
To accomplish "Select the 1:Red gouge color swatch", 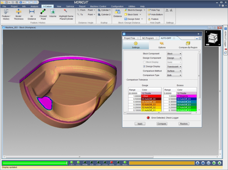I will coord(151,96).
